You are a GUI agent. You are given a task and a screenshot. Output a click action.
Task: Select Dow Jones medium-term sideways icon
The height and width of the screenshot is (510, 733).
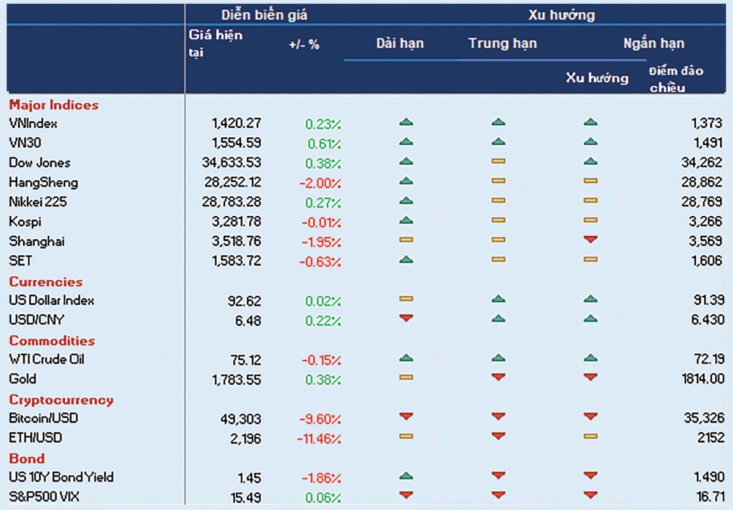(498, 162)
